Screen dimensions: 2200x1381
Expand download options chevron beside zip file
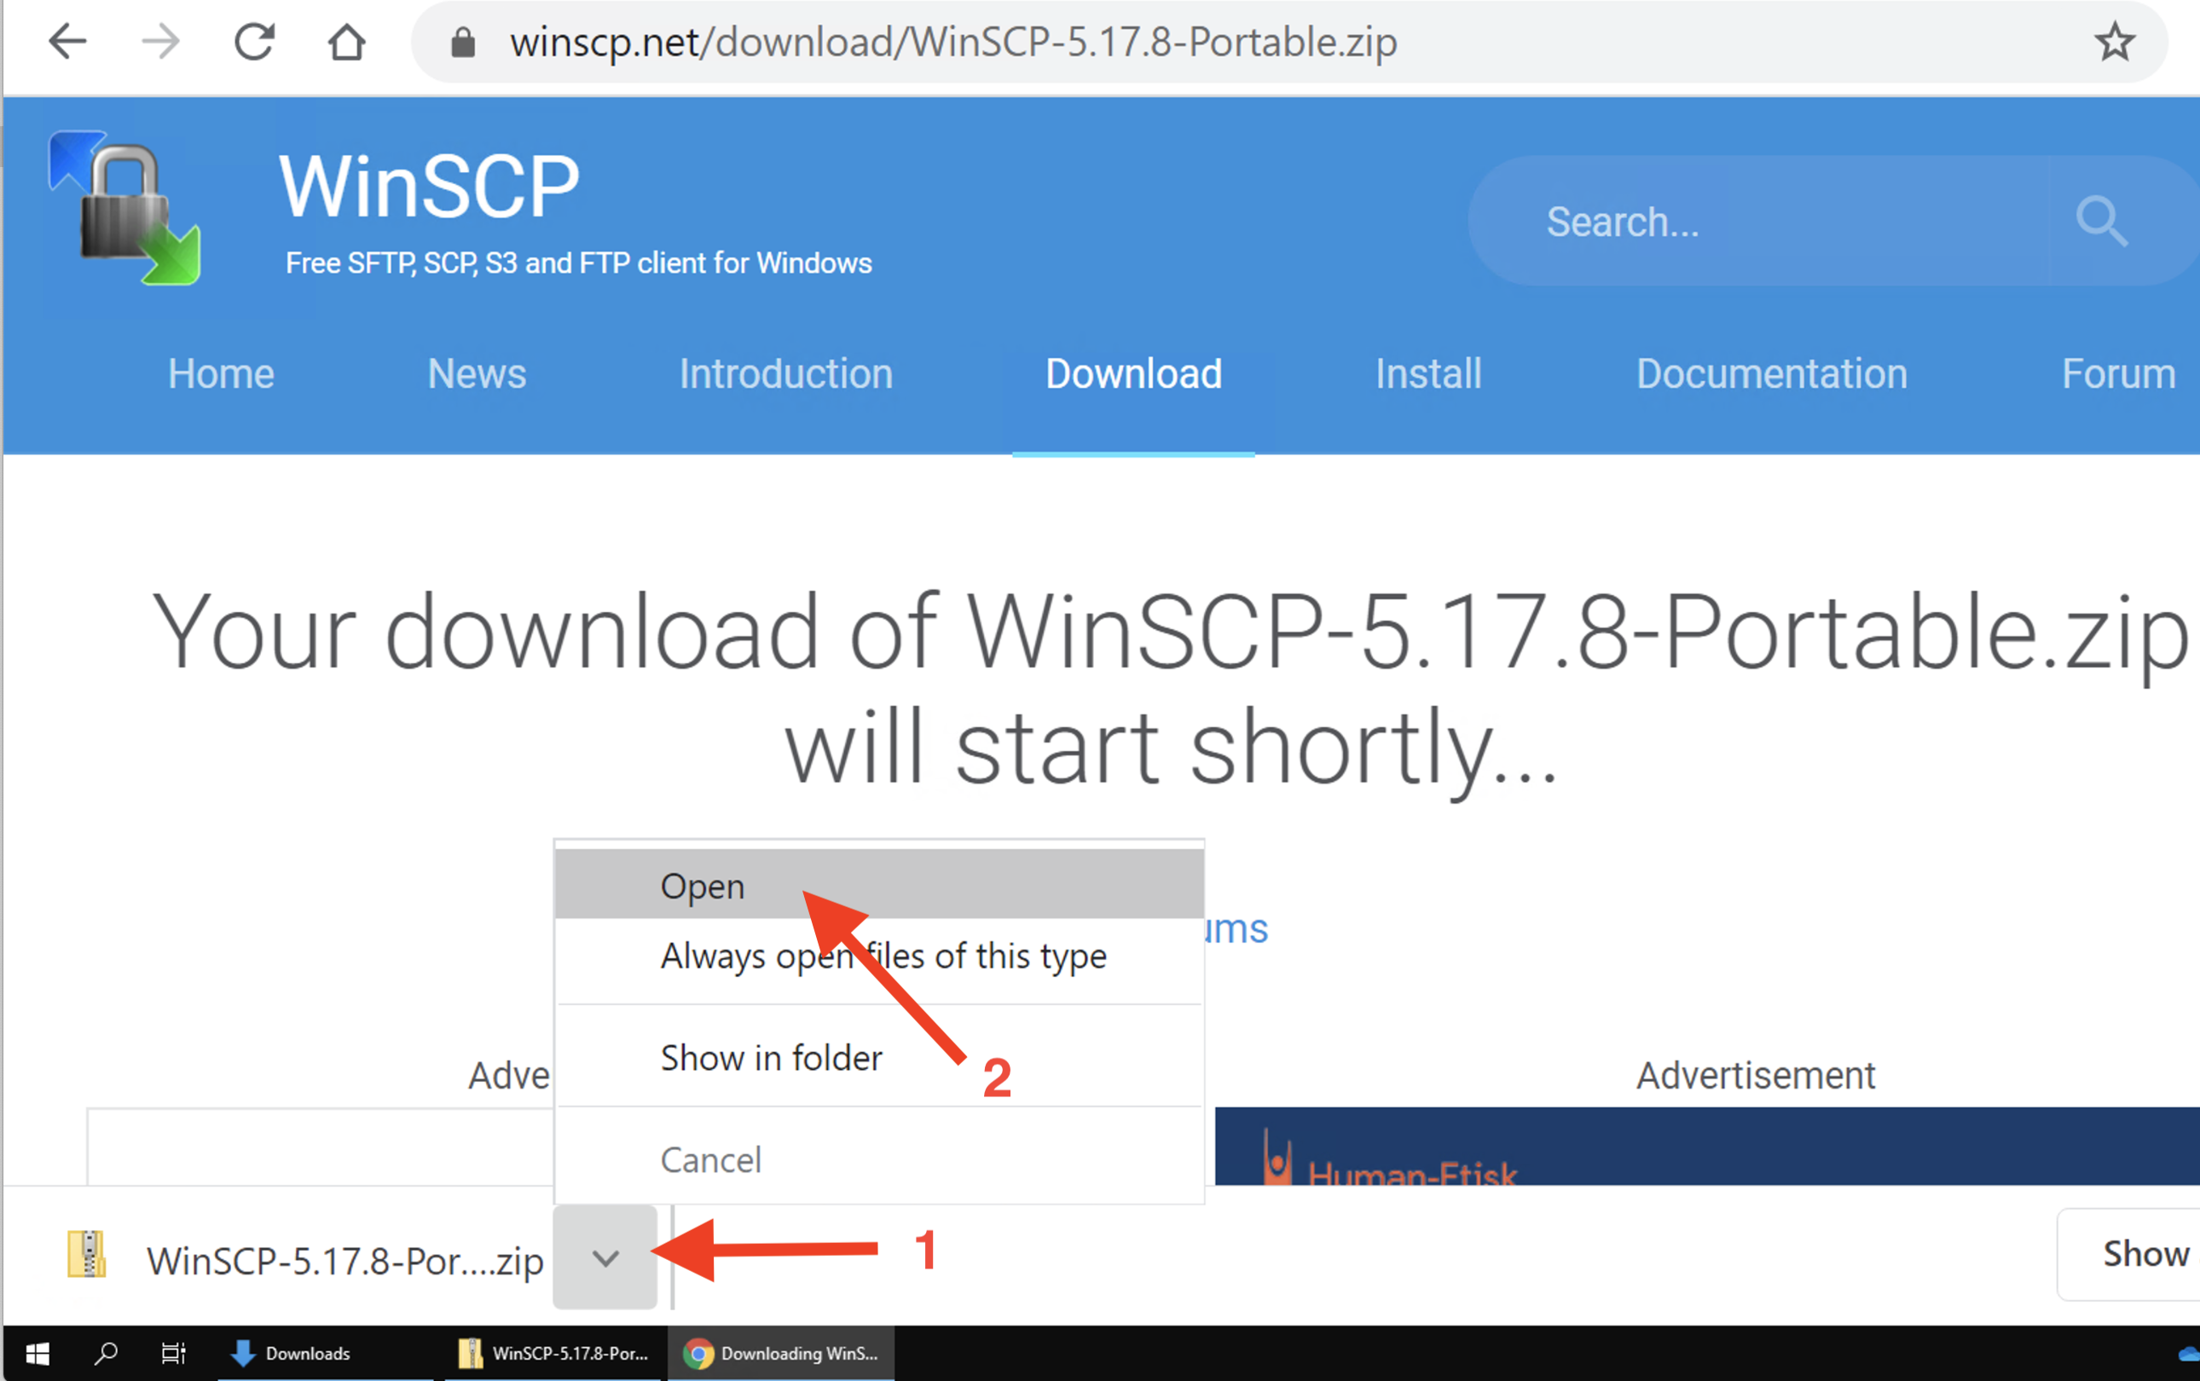click(605, 1258)
